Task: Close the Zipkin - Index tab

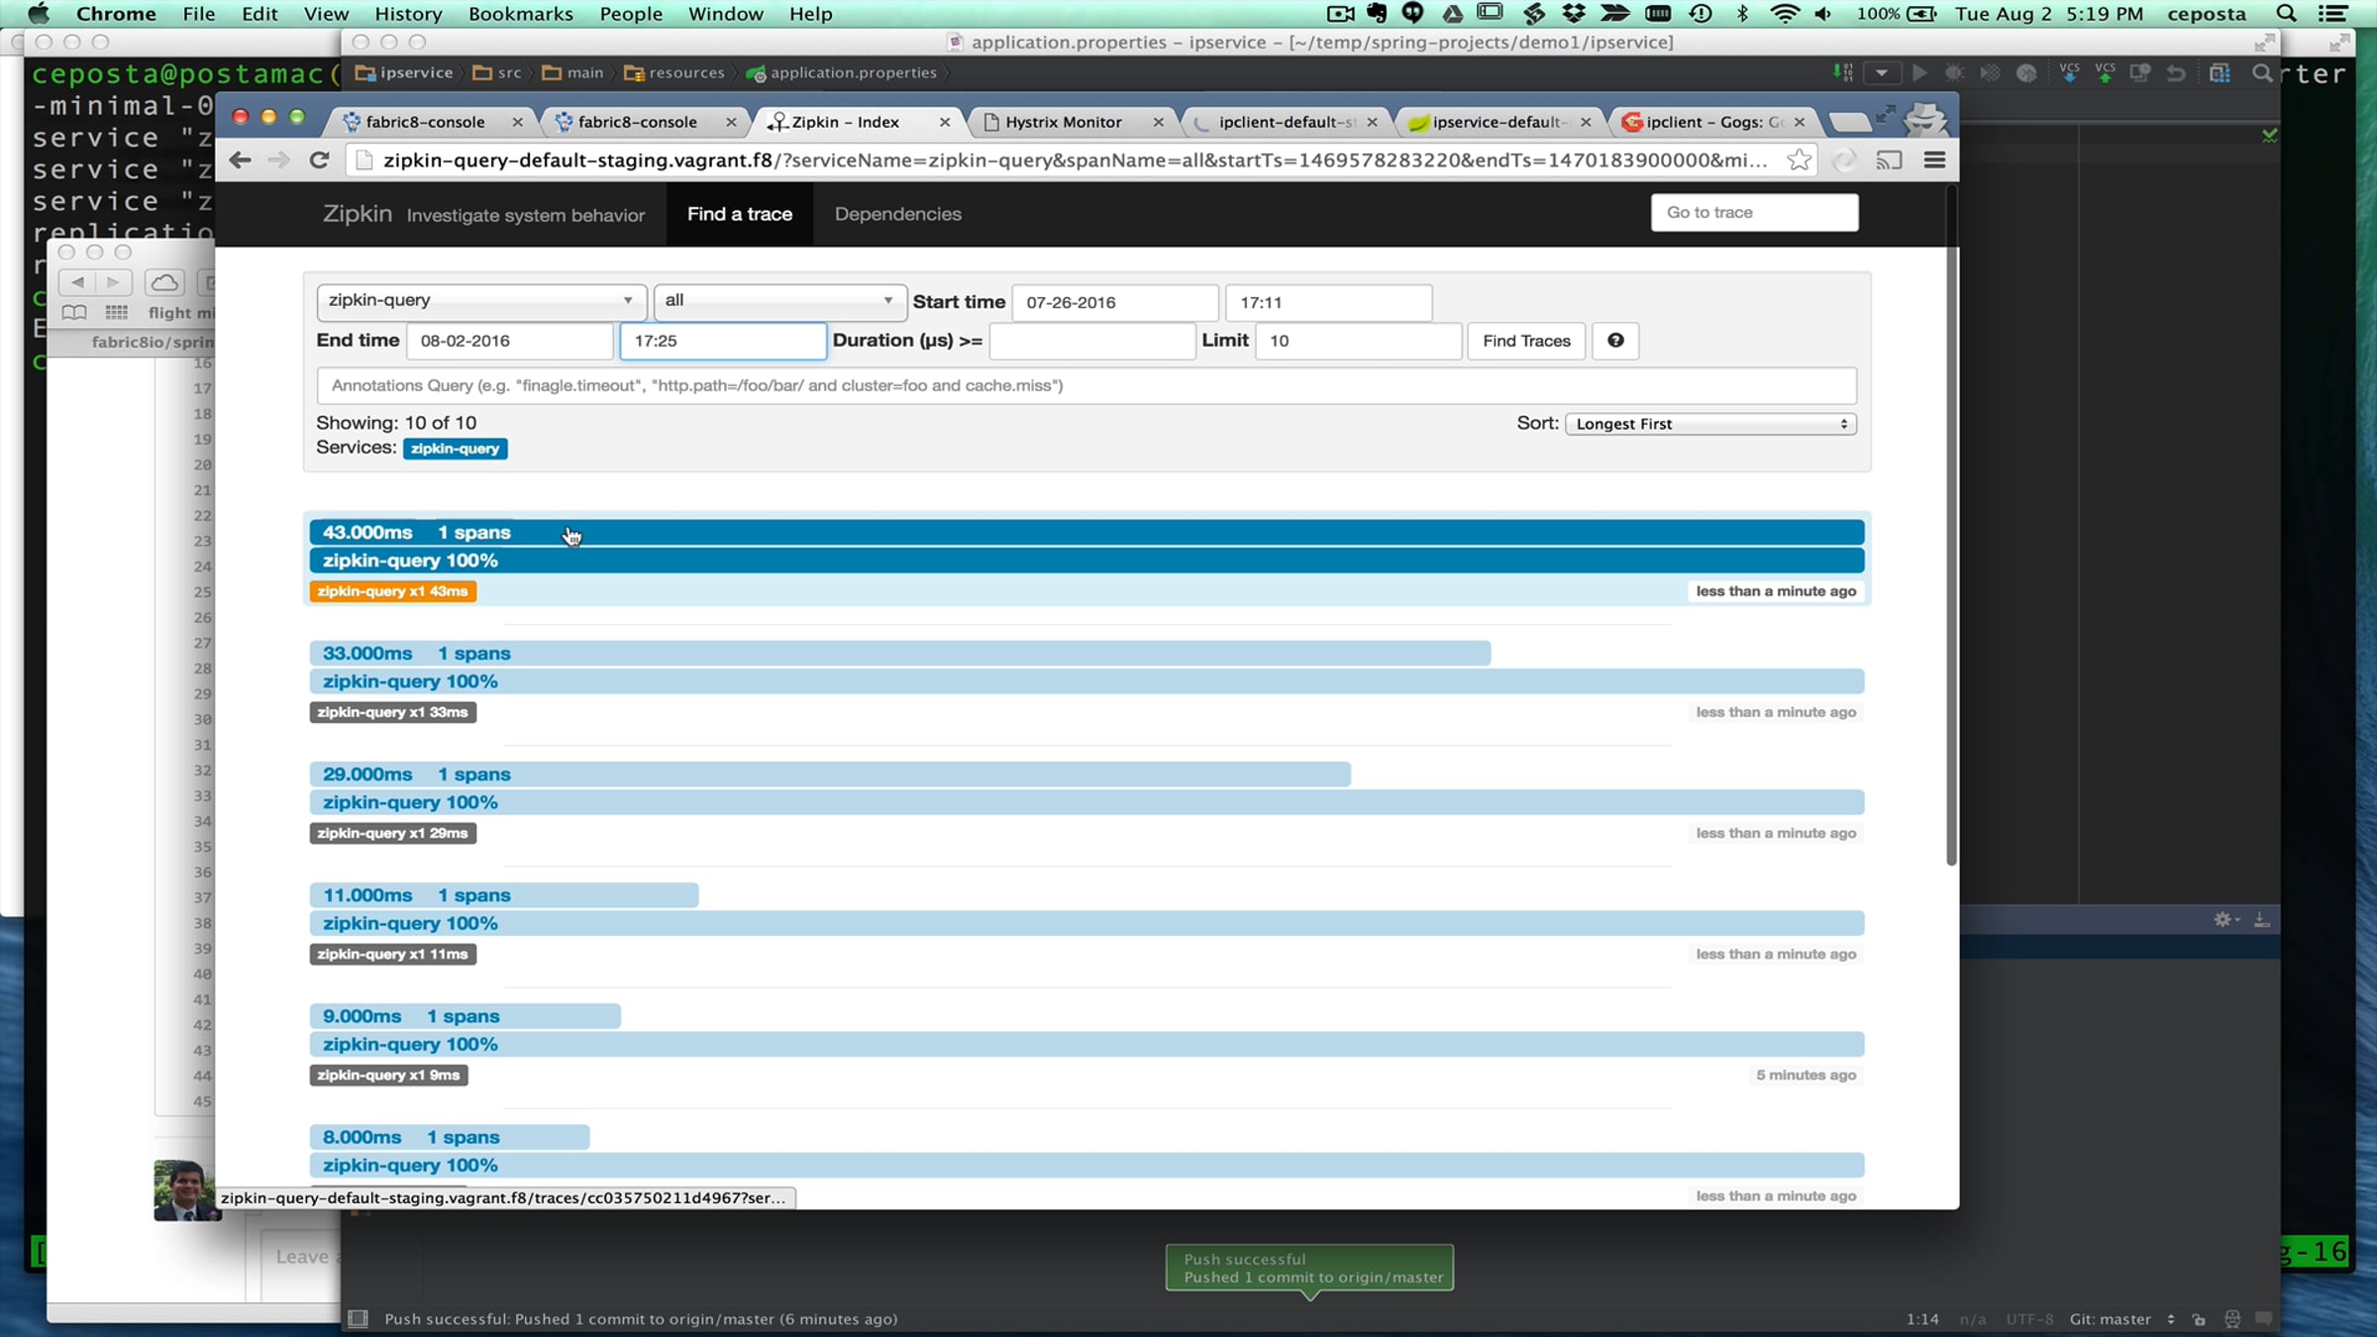Action: (x=945, y=122)
